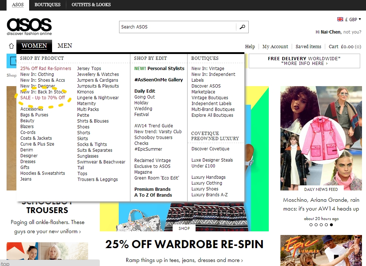Select Jumpsuits & Playsuits

pyautogui.click(x=98, y=86)
